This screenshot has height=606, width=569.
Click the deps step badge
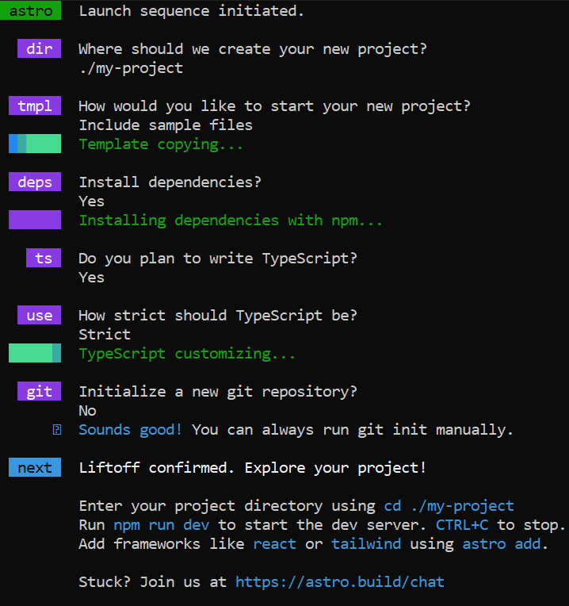(35, 182)
